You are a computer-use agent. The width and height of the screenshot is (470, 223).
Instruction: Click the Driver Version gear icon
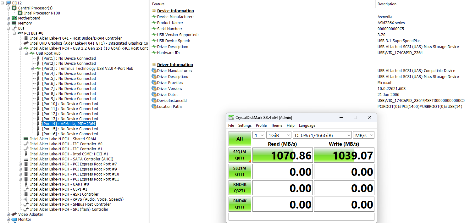154,88
